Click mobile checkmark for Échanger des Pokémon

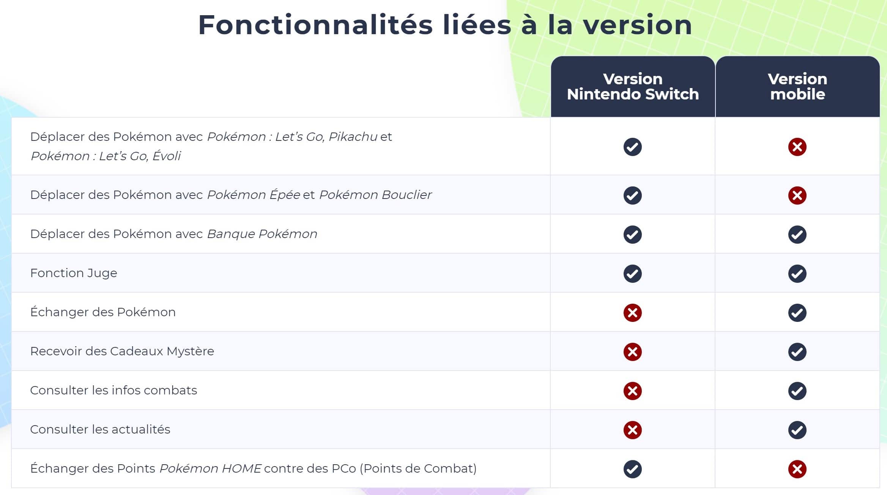click(797, 313)
